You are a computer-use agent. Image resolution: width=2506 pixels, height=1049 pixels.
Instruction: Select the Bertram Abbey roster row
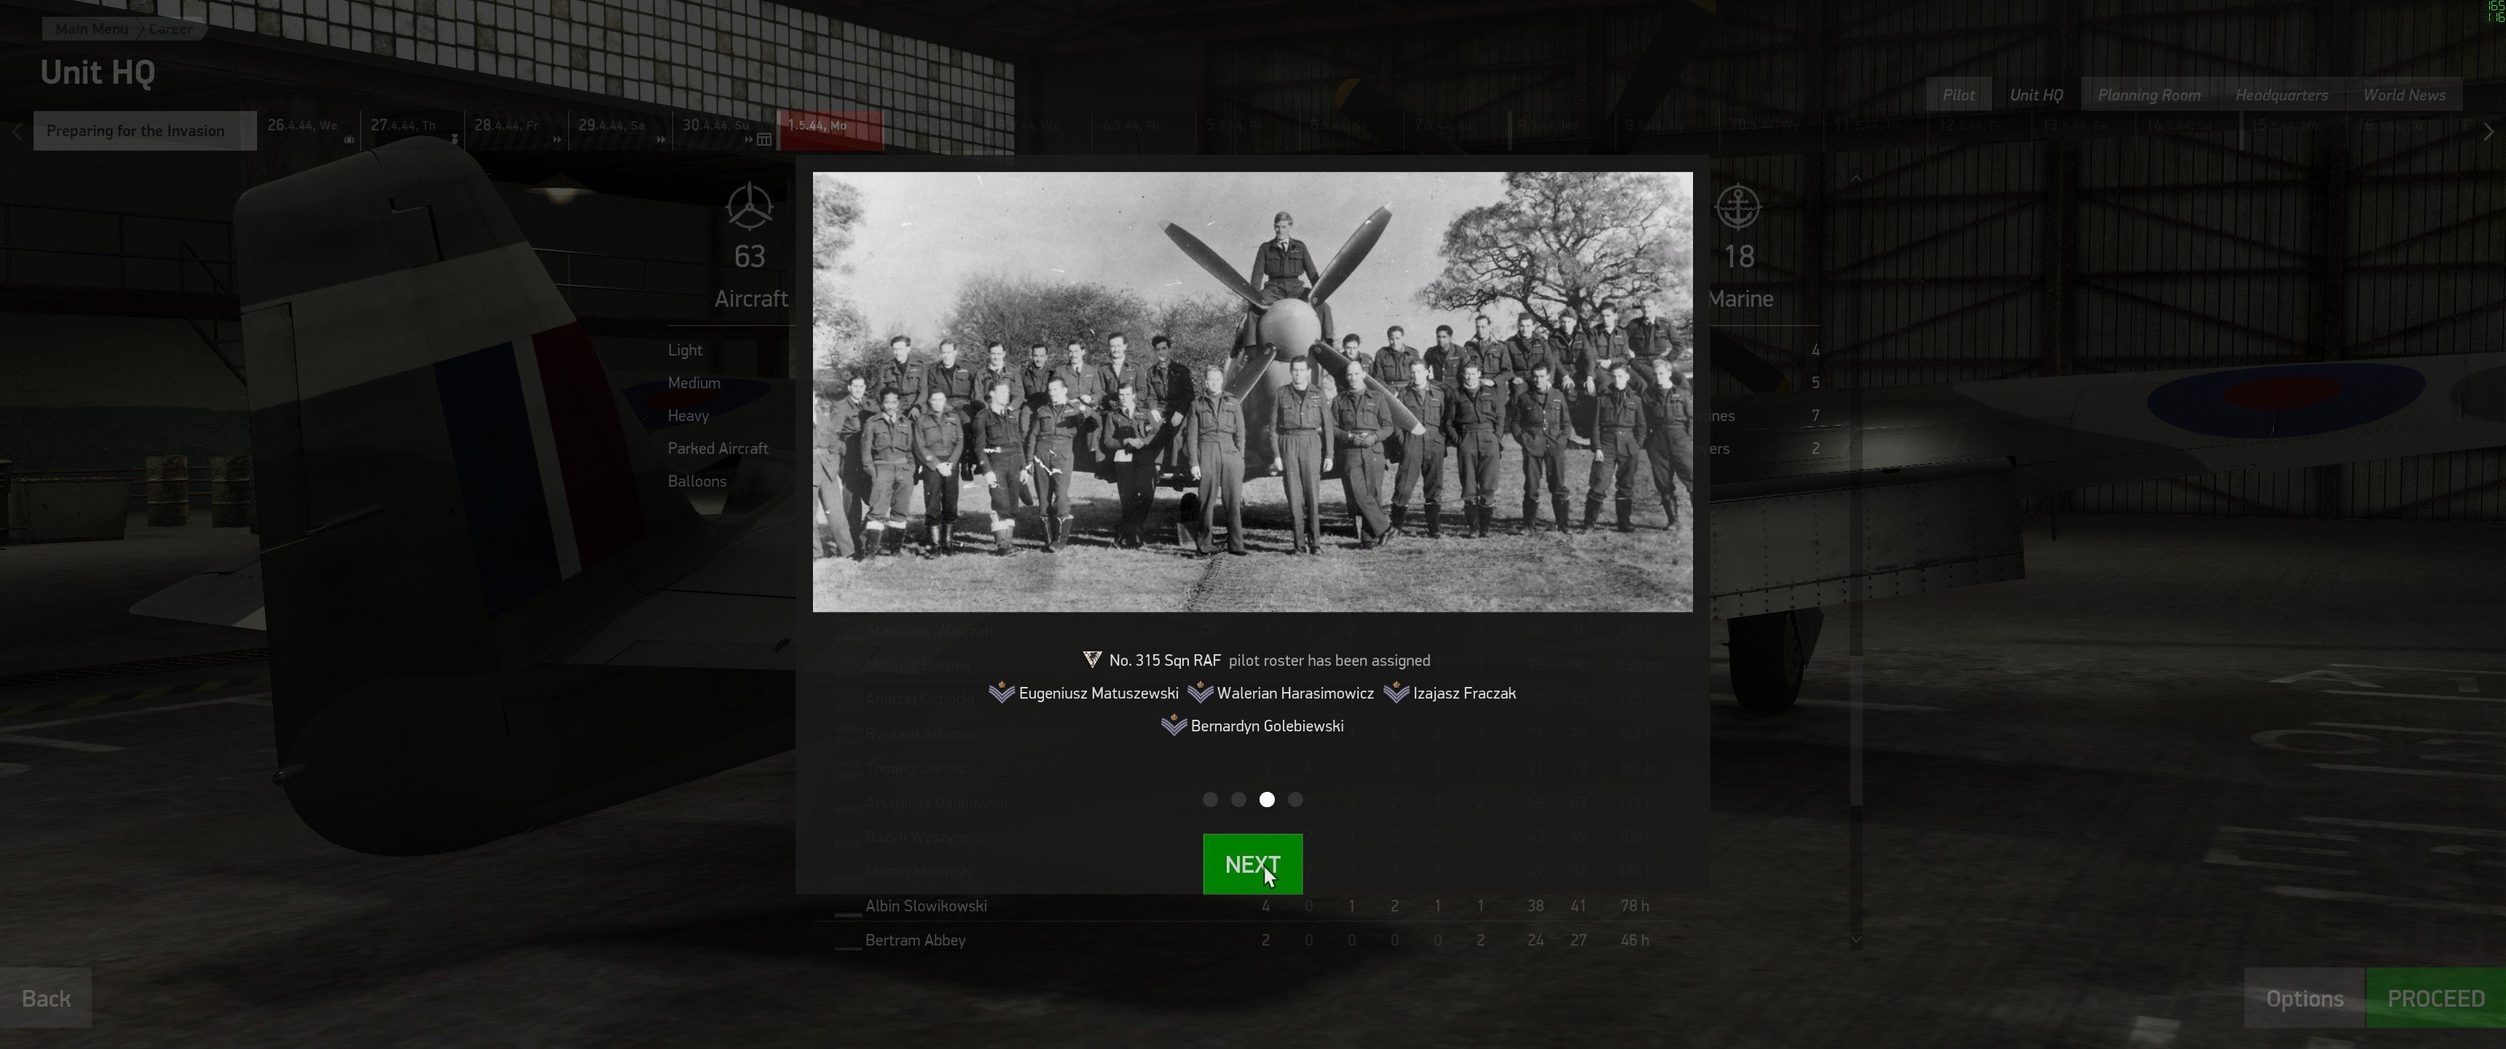point(1244,940)
